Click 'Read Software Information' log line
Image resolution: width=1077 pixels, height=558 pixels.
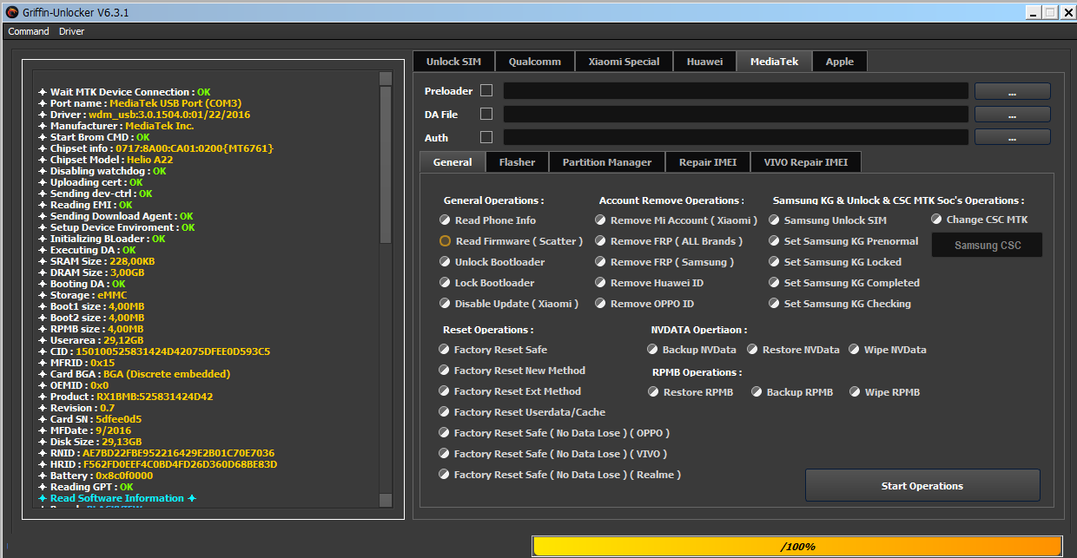[x=117, y=498]
